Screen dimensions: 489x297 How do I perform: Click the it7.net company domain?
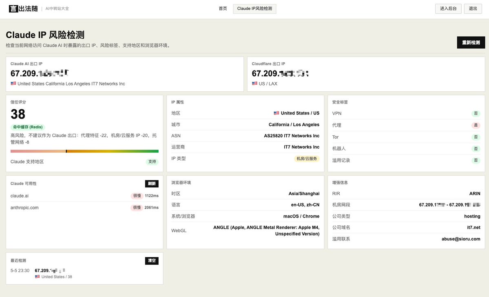coord(474,227)
